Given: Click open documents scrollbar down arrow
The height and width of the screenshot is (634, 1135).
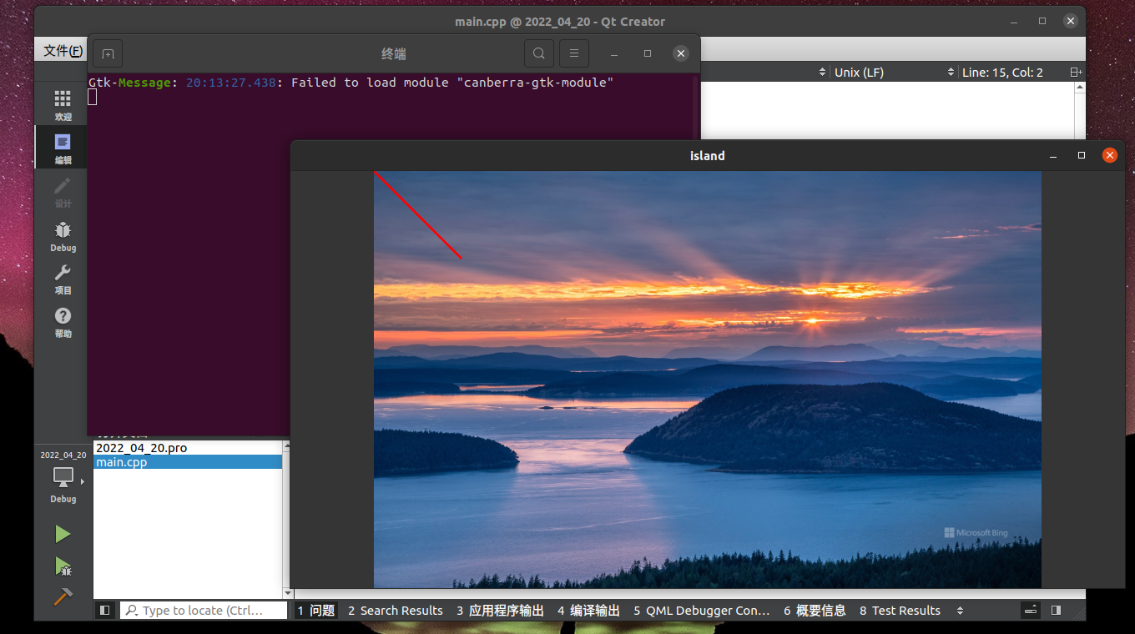Looking at the screenshot, I should (288, 593).
